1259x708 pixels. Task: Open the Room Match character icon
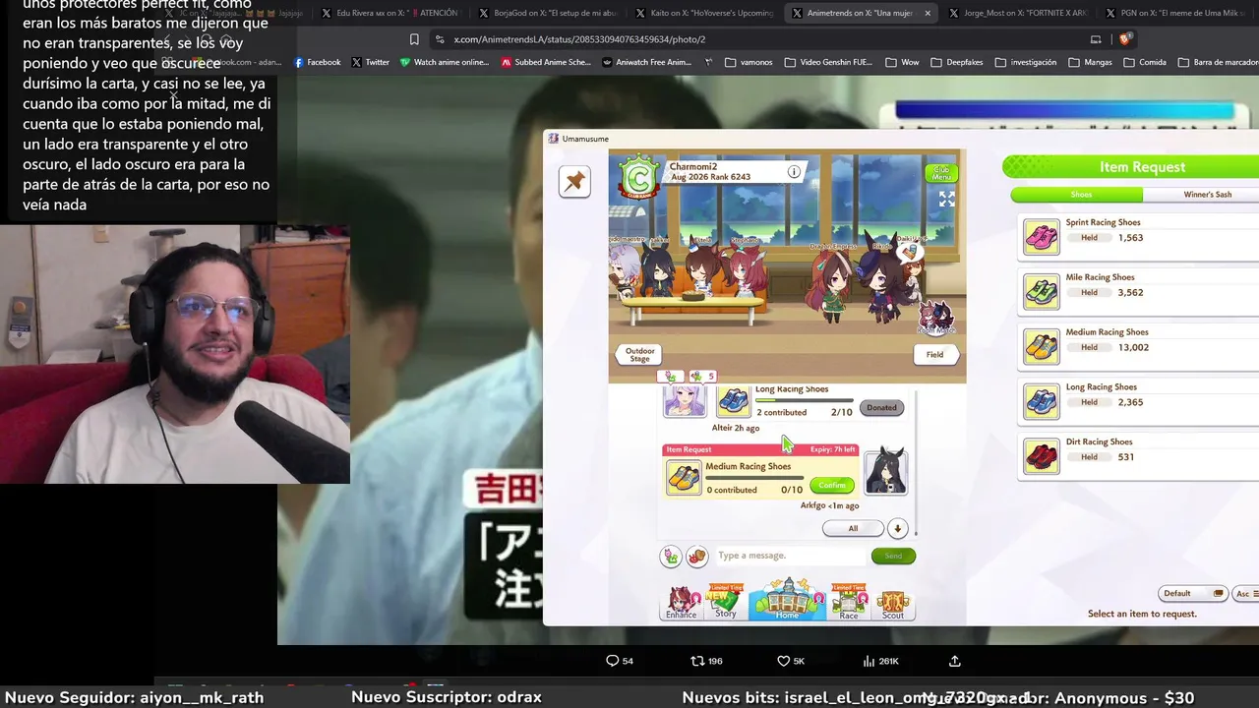(935, 319)
